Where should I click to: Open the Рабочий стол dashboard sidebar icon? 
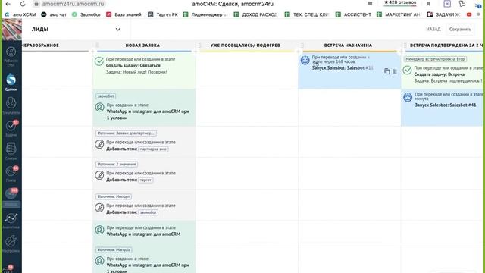coord(11,55)
